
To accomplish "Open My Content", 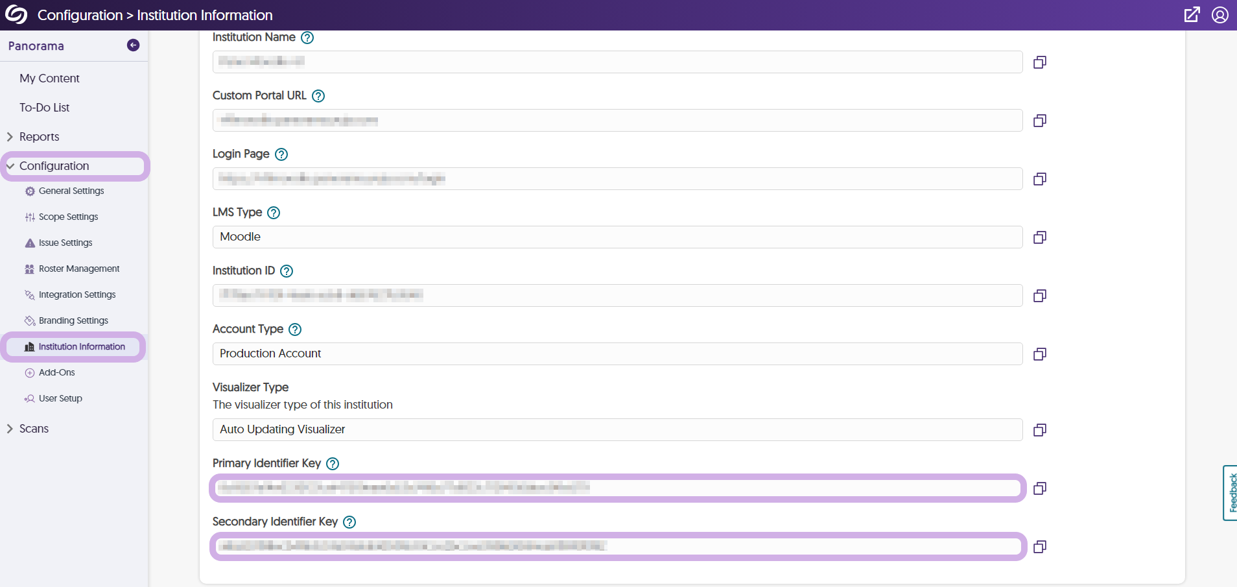I will (x=49, y=78).
